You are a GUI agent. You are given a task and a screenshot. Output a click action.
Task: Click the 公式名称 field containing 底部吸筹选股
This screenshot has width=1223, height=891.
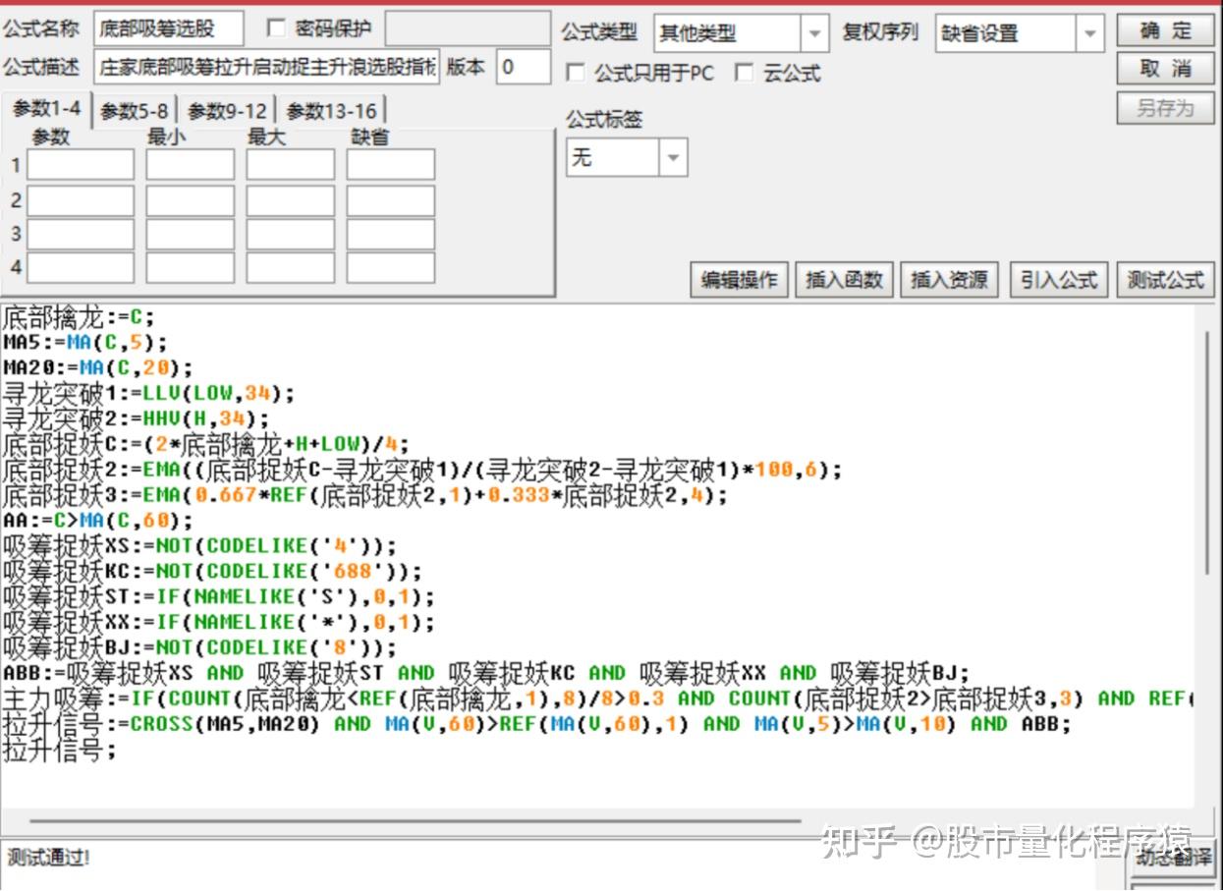pos(169,29)
